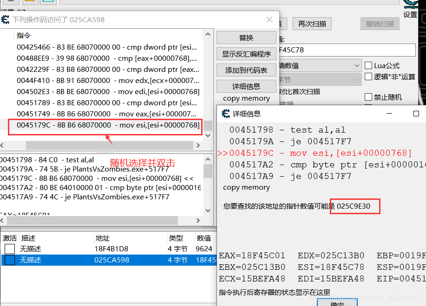Click copy memory label in opcode window

(246, 98)
